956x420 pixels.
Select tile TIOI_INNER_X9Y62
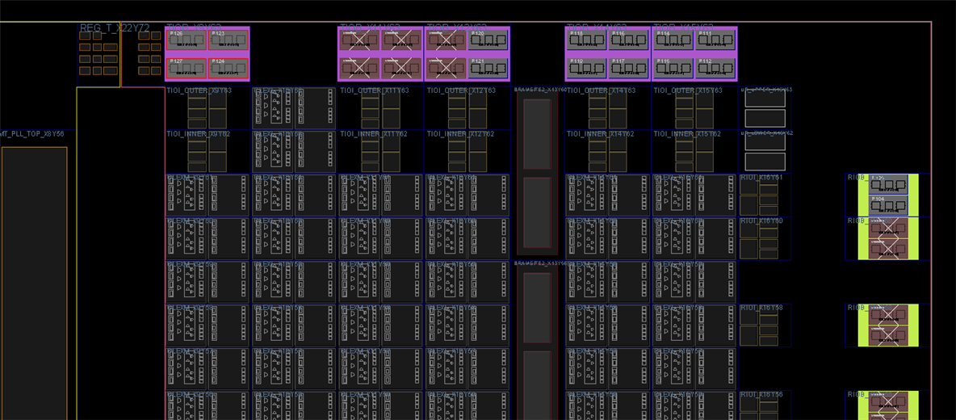point(208,152)
